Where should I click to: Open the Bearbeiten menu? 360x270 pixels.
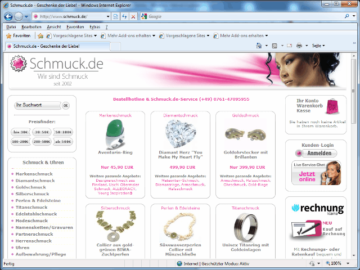[x=31, y=27]
